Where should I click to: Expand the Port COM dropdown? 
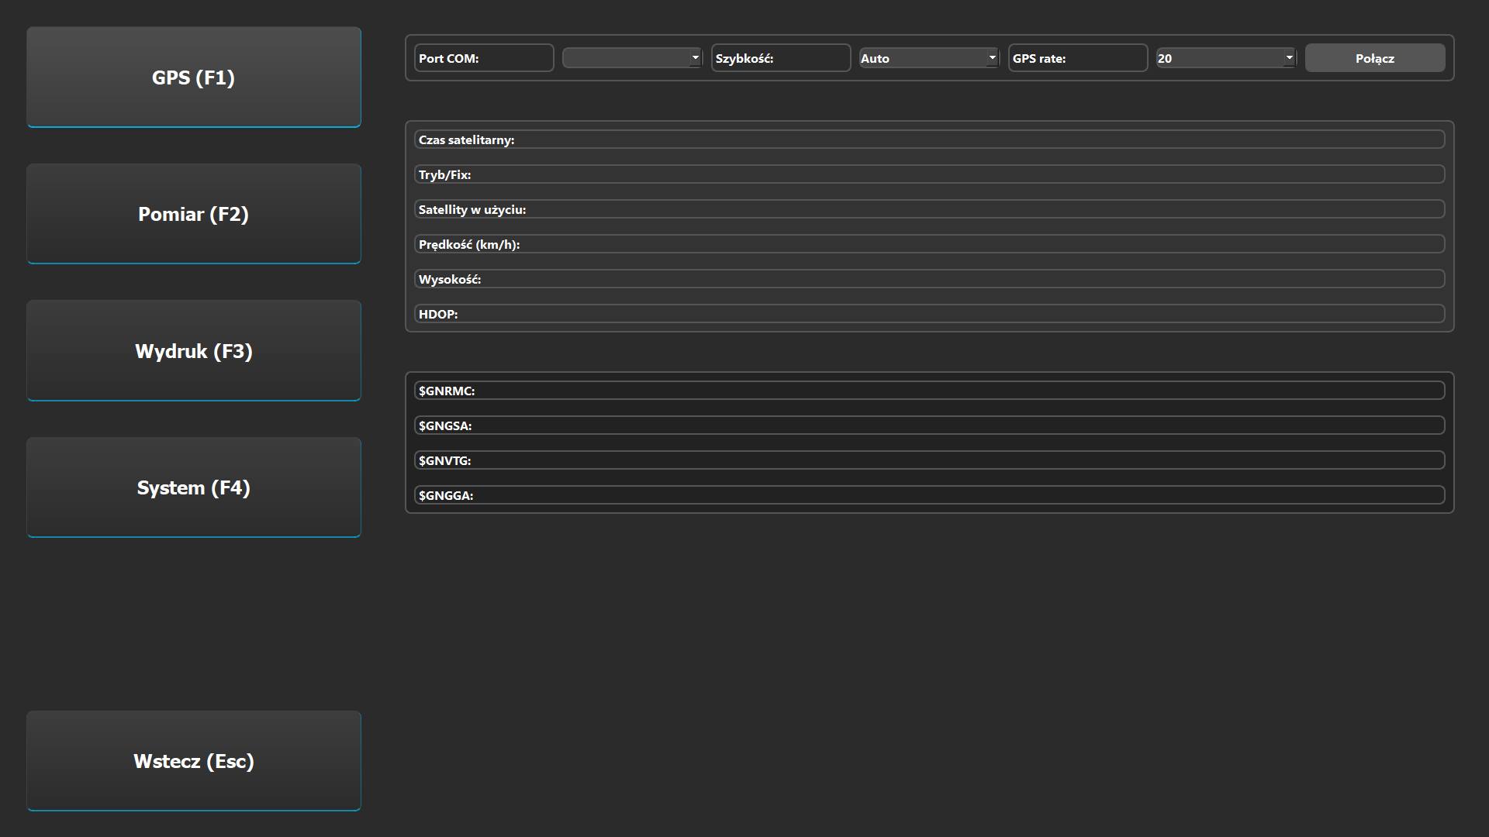click(x=632, y=58)
